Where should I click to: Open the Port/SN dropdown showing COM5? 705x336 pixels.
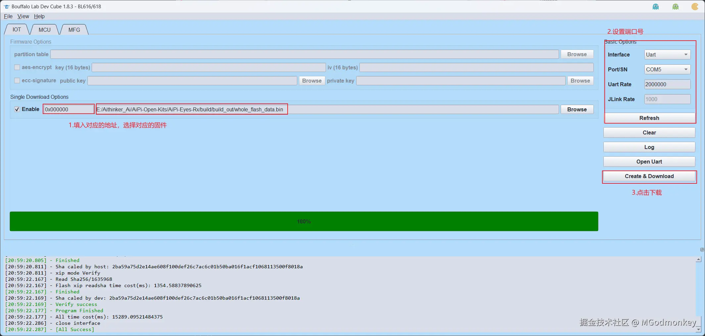pyautogui.click(x=667, y=69)
